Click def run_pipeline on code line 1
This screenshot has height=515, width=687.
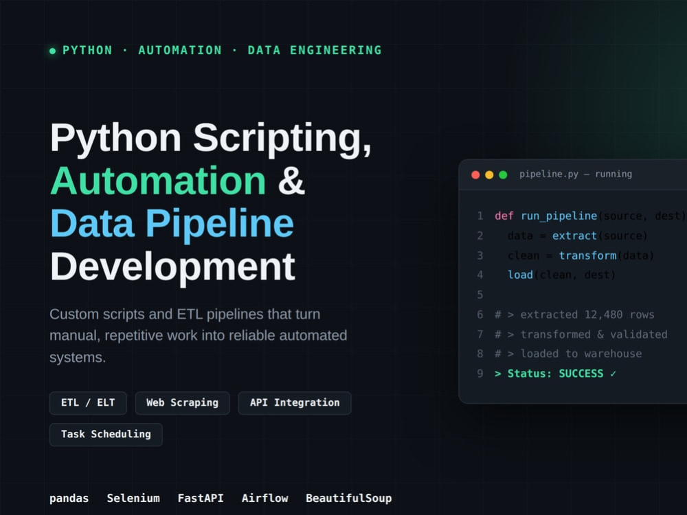pyautogui.click(x=546, y=216)
